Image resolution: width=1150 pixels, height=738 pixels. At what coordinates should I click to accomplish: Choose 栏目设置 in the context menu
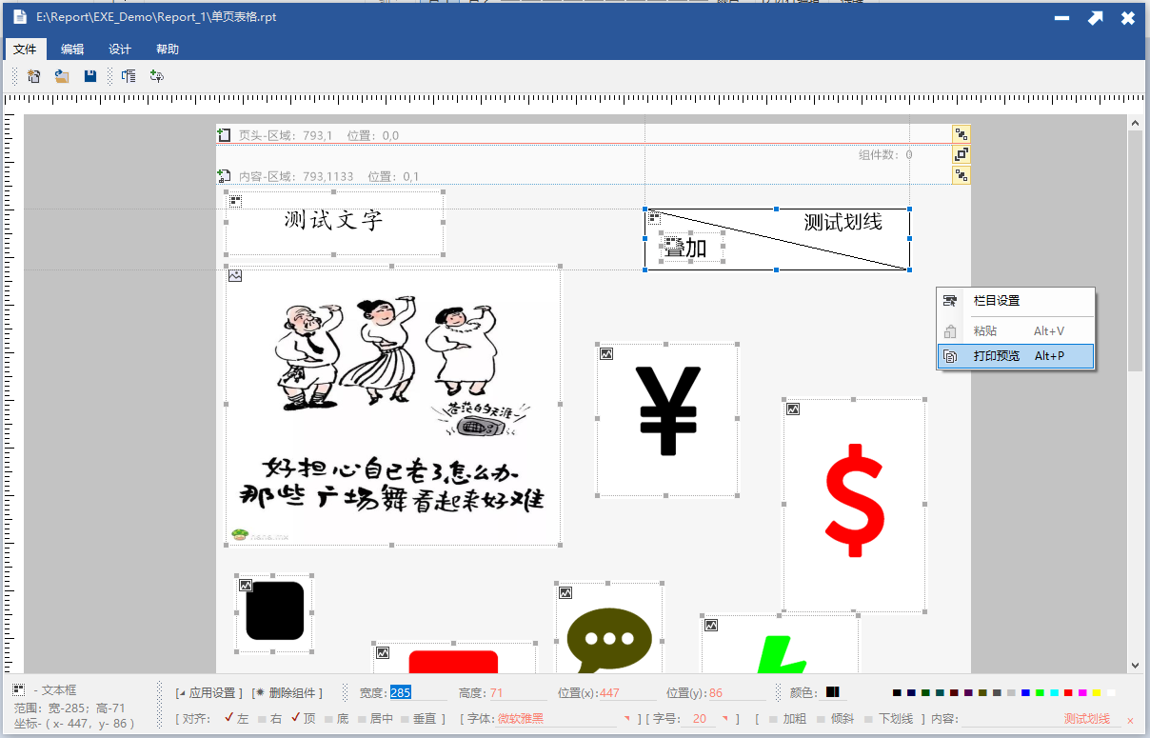(1016, 300)
